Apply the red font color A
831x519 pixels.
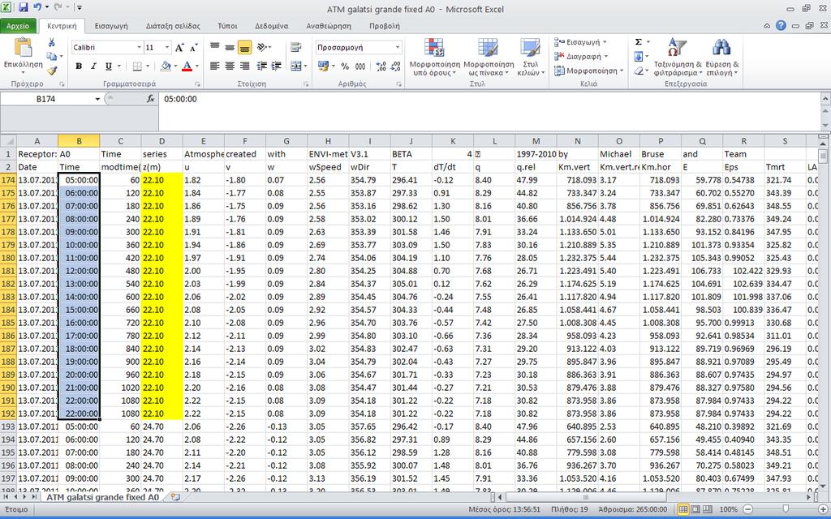click(x=187, y=66)
